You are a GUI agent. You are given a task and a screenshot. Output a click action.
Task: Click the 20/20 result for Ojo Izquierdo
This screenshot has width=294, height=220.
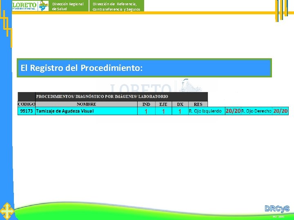233,111
